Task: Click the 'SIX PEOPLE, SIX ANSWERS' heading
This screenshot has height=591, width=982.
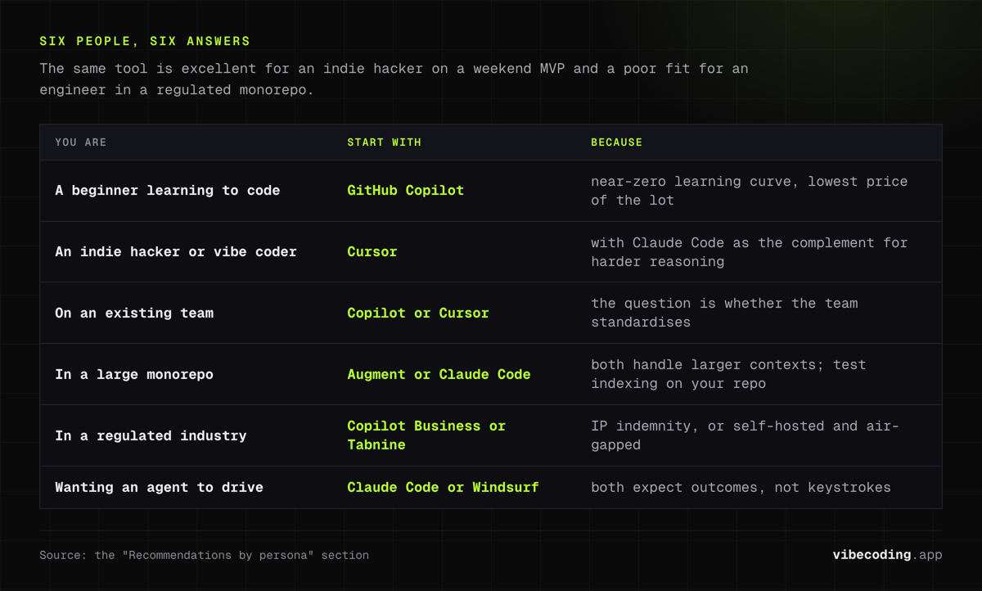Action: click(x=145, y=41)
